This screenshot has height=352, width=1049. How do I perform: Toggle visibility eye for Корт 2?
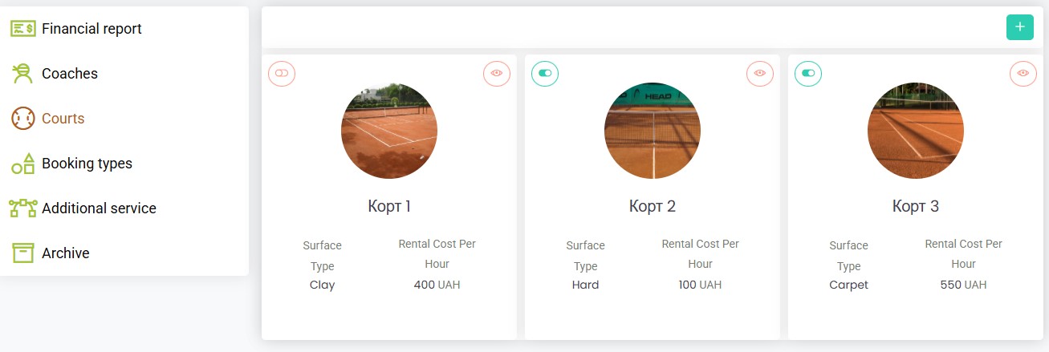[760, 73]
